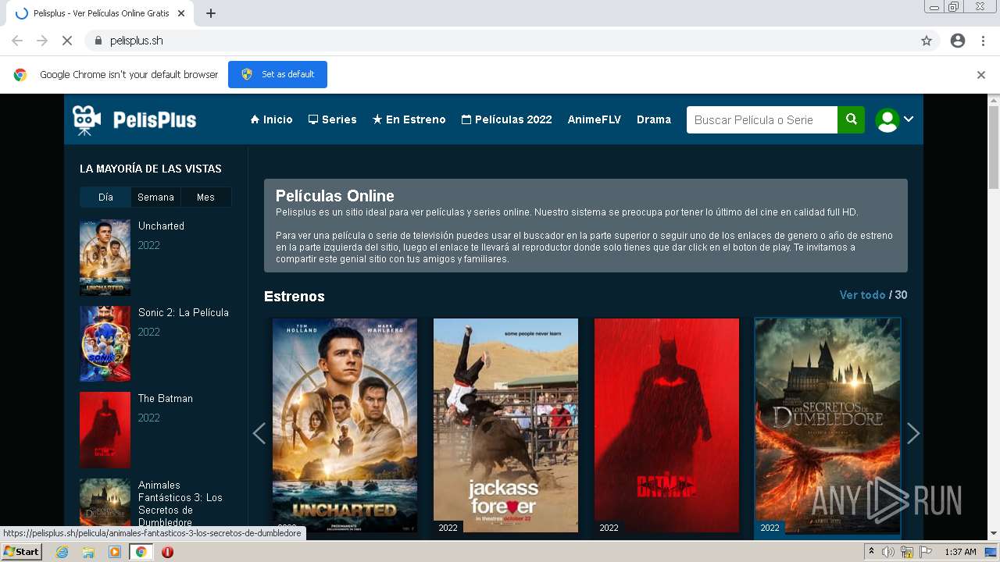The image size is (1000, 562).
Task: Open The Batman poster in Estrenos carousel
Action: [666, 425]
